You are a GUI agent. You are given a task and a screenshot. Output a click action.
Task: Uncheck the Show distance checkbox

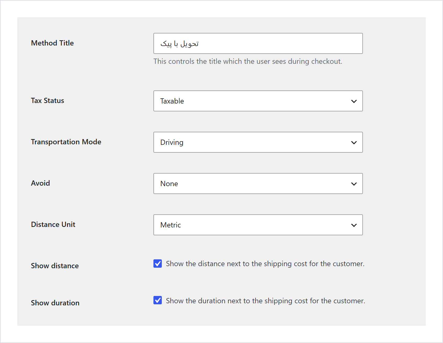pyautogui.click(x=158, y=264)
